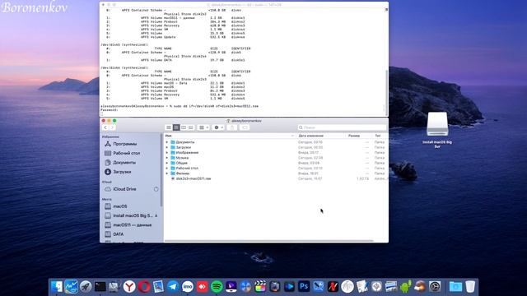This screenshot has height=296, width=527.
Task: Open the Android robot app in Dock
Action: click(x=405, y=287)
